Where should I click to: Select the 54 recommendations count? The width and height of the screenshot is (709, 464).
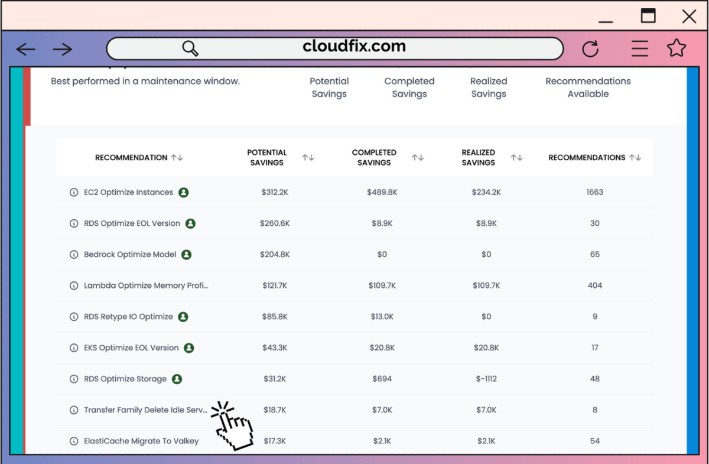coord(595,441)
